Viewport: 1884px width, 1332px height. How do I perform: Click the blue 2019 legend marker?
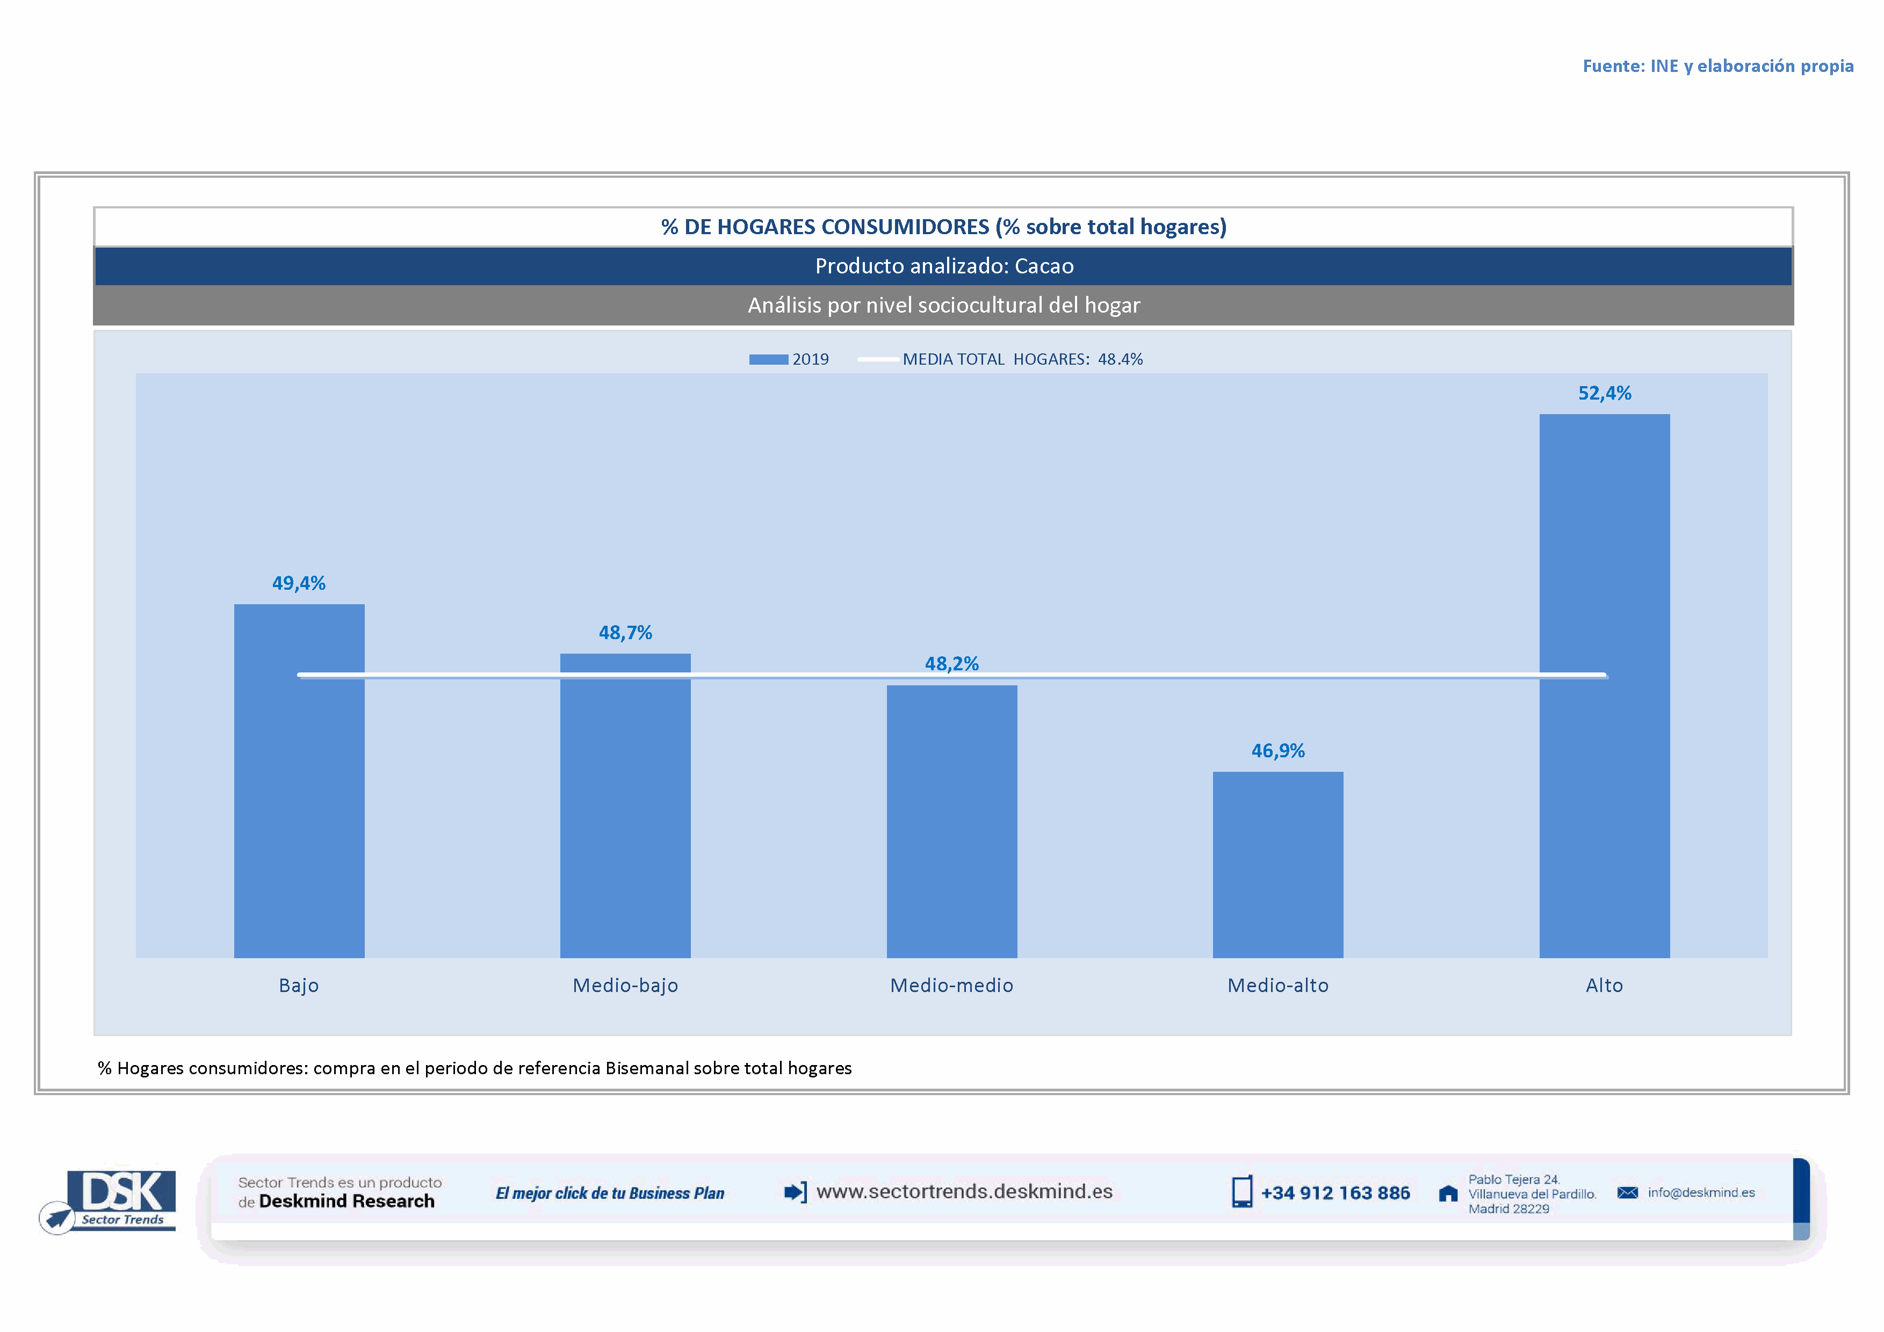tap(768, 359)
